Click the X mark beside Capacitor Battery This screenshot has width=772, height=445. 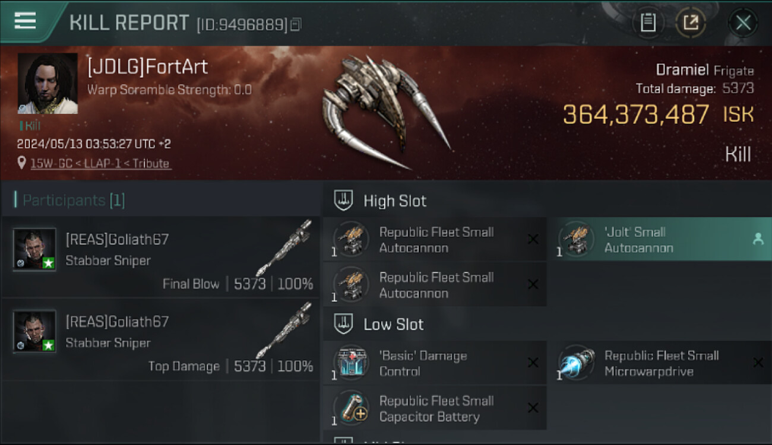tap(533, 408)
